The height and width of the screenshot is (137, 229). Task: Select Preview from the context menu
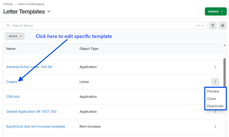tap(213, 92)
